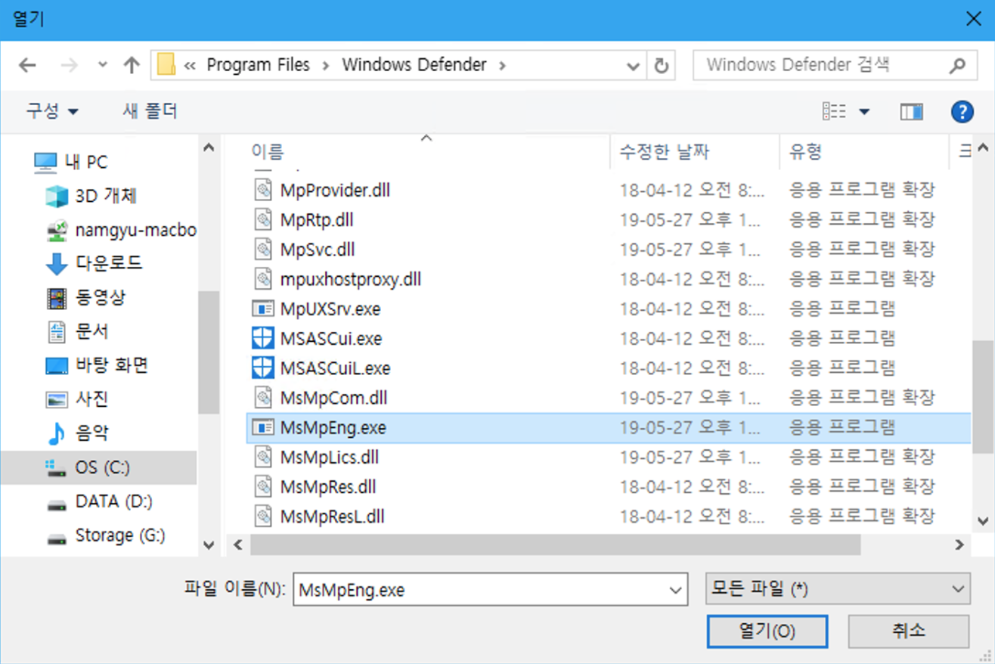
Task: Click the file list vertical scrollbar thumb
Action: point(983,396)
